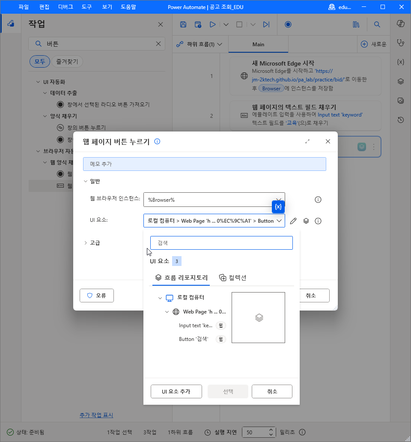Click layers icon next to UI 요소 field
Screen dimensions: 411x442
[306, 221]
